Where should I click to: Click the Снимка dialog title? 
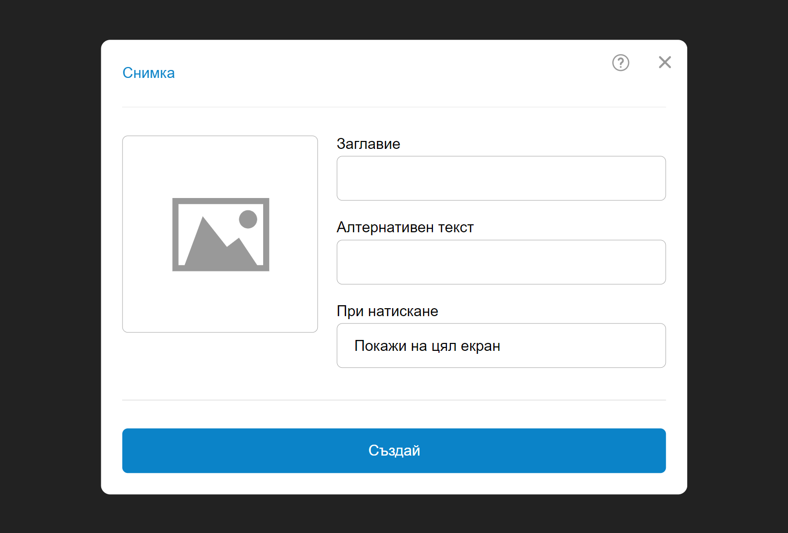(148, 73)
